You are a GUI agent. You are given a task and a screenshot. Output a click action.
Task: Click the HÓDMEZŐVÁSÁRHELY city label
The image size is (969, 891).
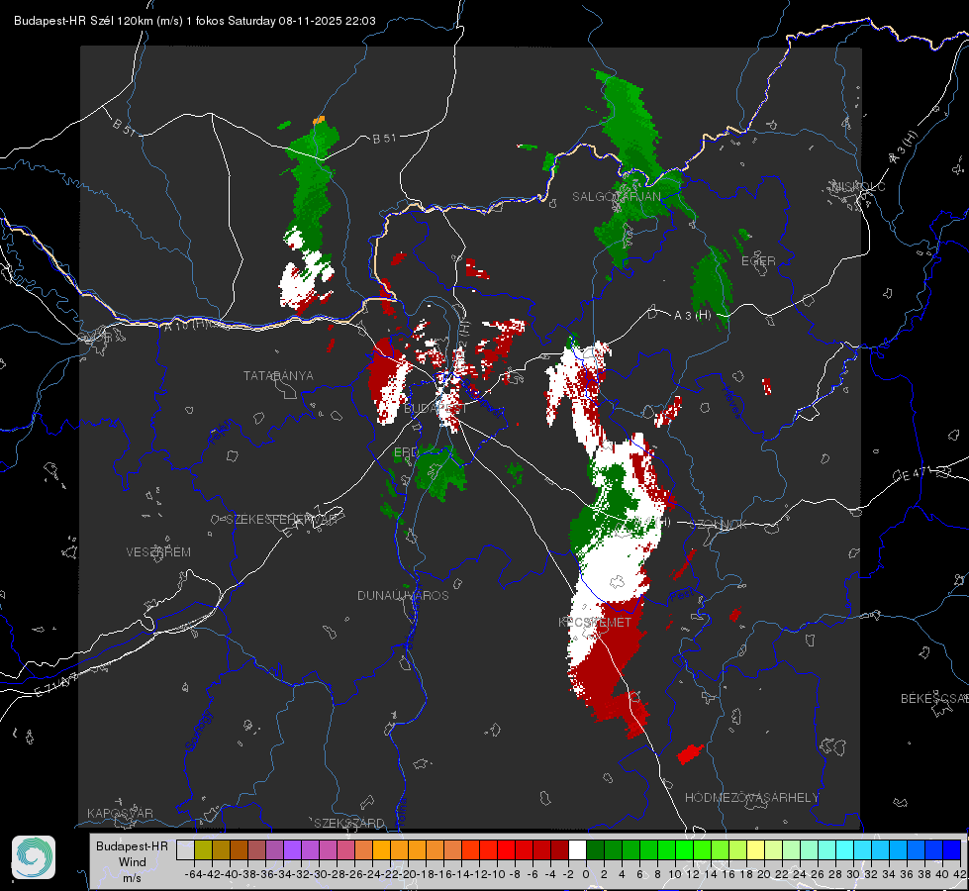click(x=751, y=798)
